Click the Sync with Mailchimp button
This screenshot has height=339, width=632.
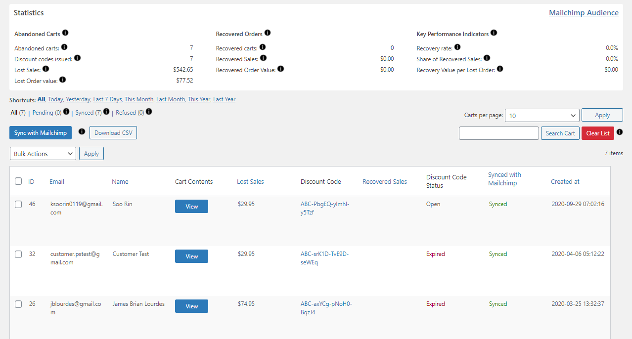tap(41, 133)
